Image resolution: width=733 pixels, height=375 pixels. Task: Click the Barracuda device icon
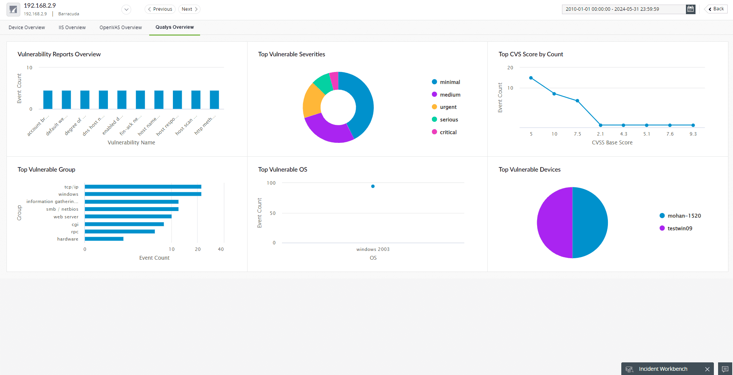tap(13, 10)
